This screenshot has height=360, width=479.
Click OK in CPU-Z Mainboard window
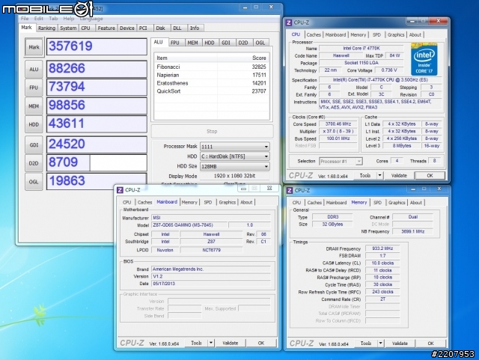tap(261, 343)
